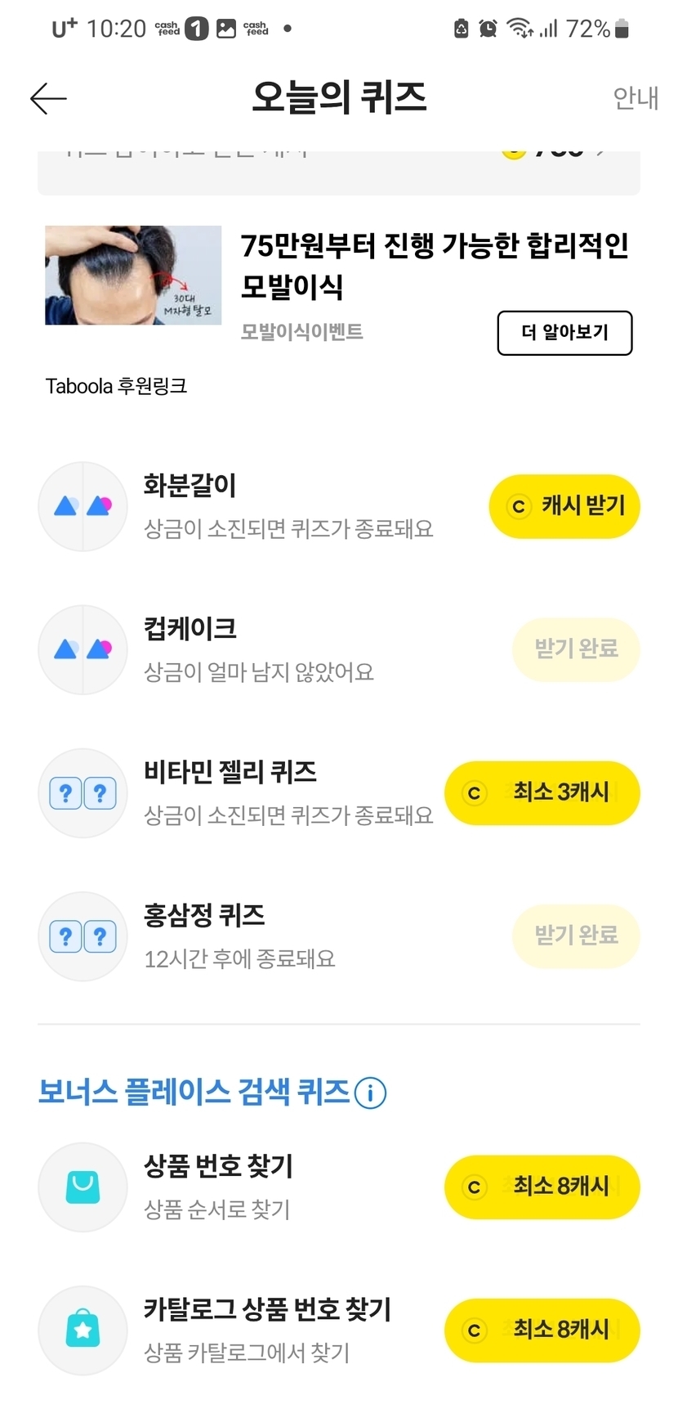Tap the 화분갈이 quiz triangle icon
The width and height of the screenshot is (678, 1418).
83,506
